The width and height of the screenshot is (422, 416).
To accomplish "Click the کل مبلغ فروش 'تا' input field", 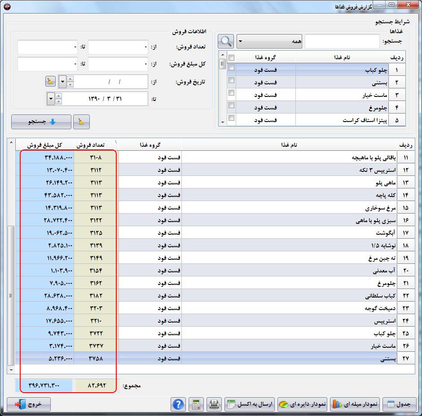I will pyautogui.click(x=48, y=64).
